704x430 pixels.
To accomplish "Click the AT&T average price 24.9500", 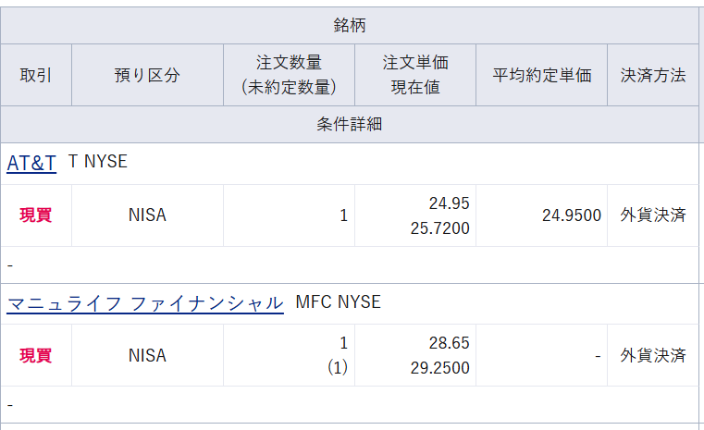I will click(x=572, y=215).
